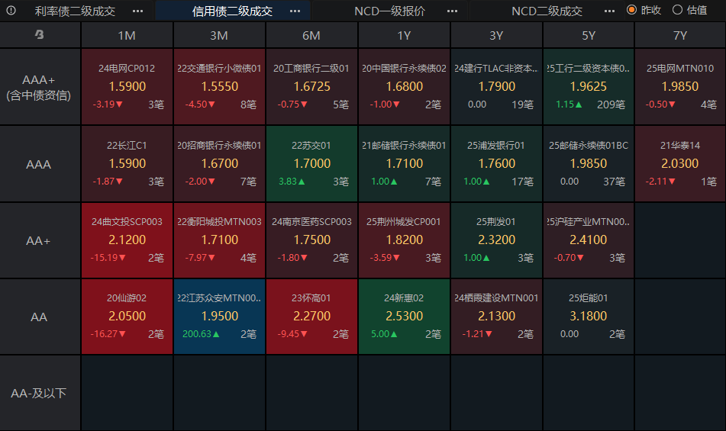The width and height of the screenshot is (726, 431).
Task: Click the 1.9625 yield with 209笔
Action: [589, 86]
